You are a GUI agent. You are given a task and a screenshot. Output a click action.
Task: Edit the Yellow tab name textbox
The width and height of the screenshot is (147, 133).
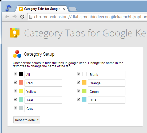[x=43, y=92]
